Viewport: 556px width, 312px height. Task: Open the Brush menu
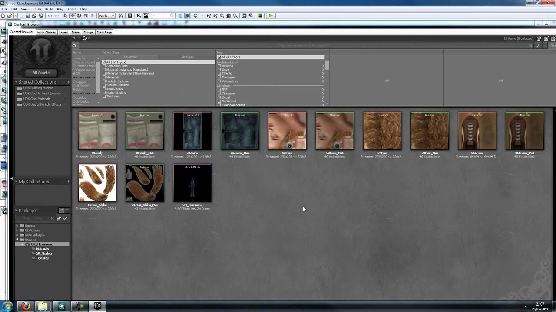pos(36,9)
